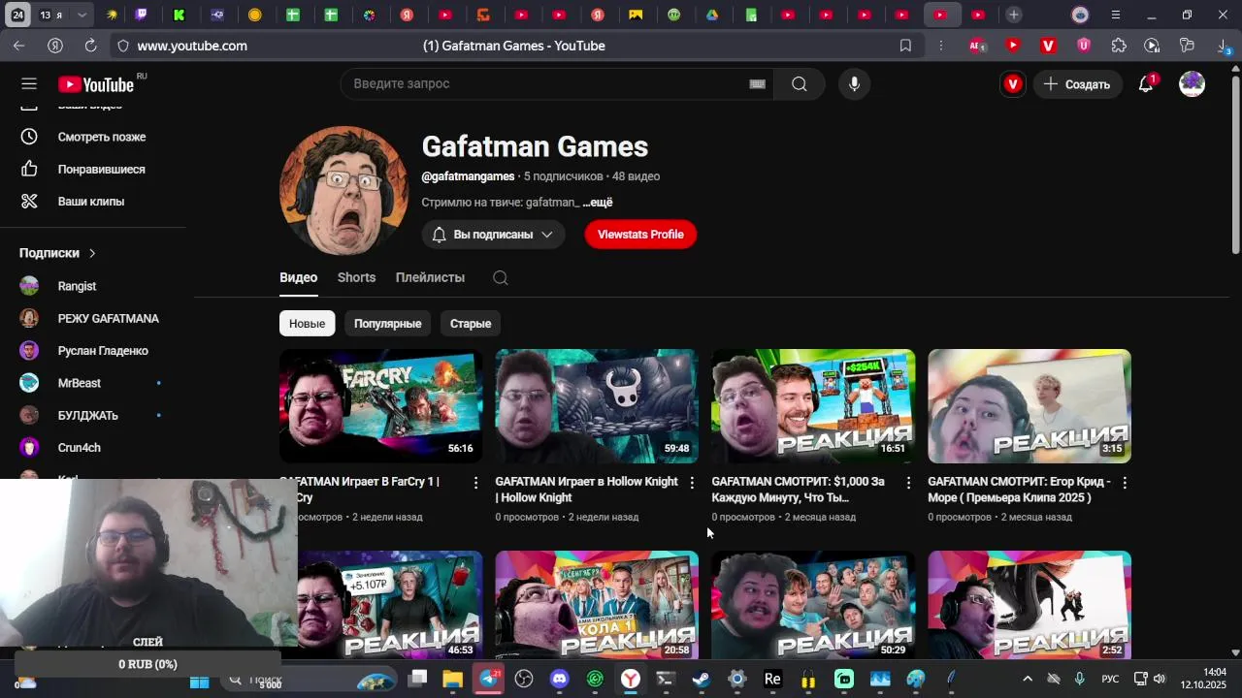Open the @gafatmangames channel handle
The image size is (1242, 698).
(468, 176)
